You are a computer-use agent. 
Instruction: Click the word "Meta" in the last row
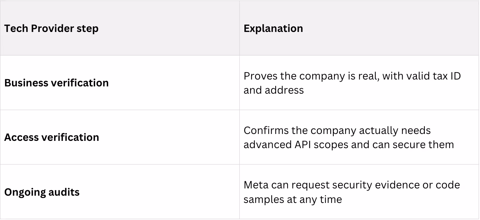[x=256, y=185]
